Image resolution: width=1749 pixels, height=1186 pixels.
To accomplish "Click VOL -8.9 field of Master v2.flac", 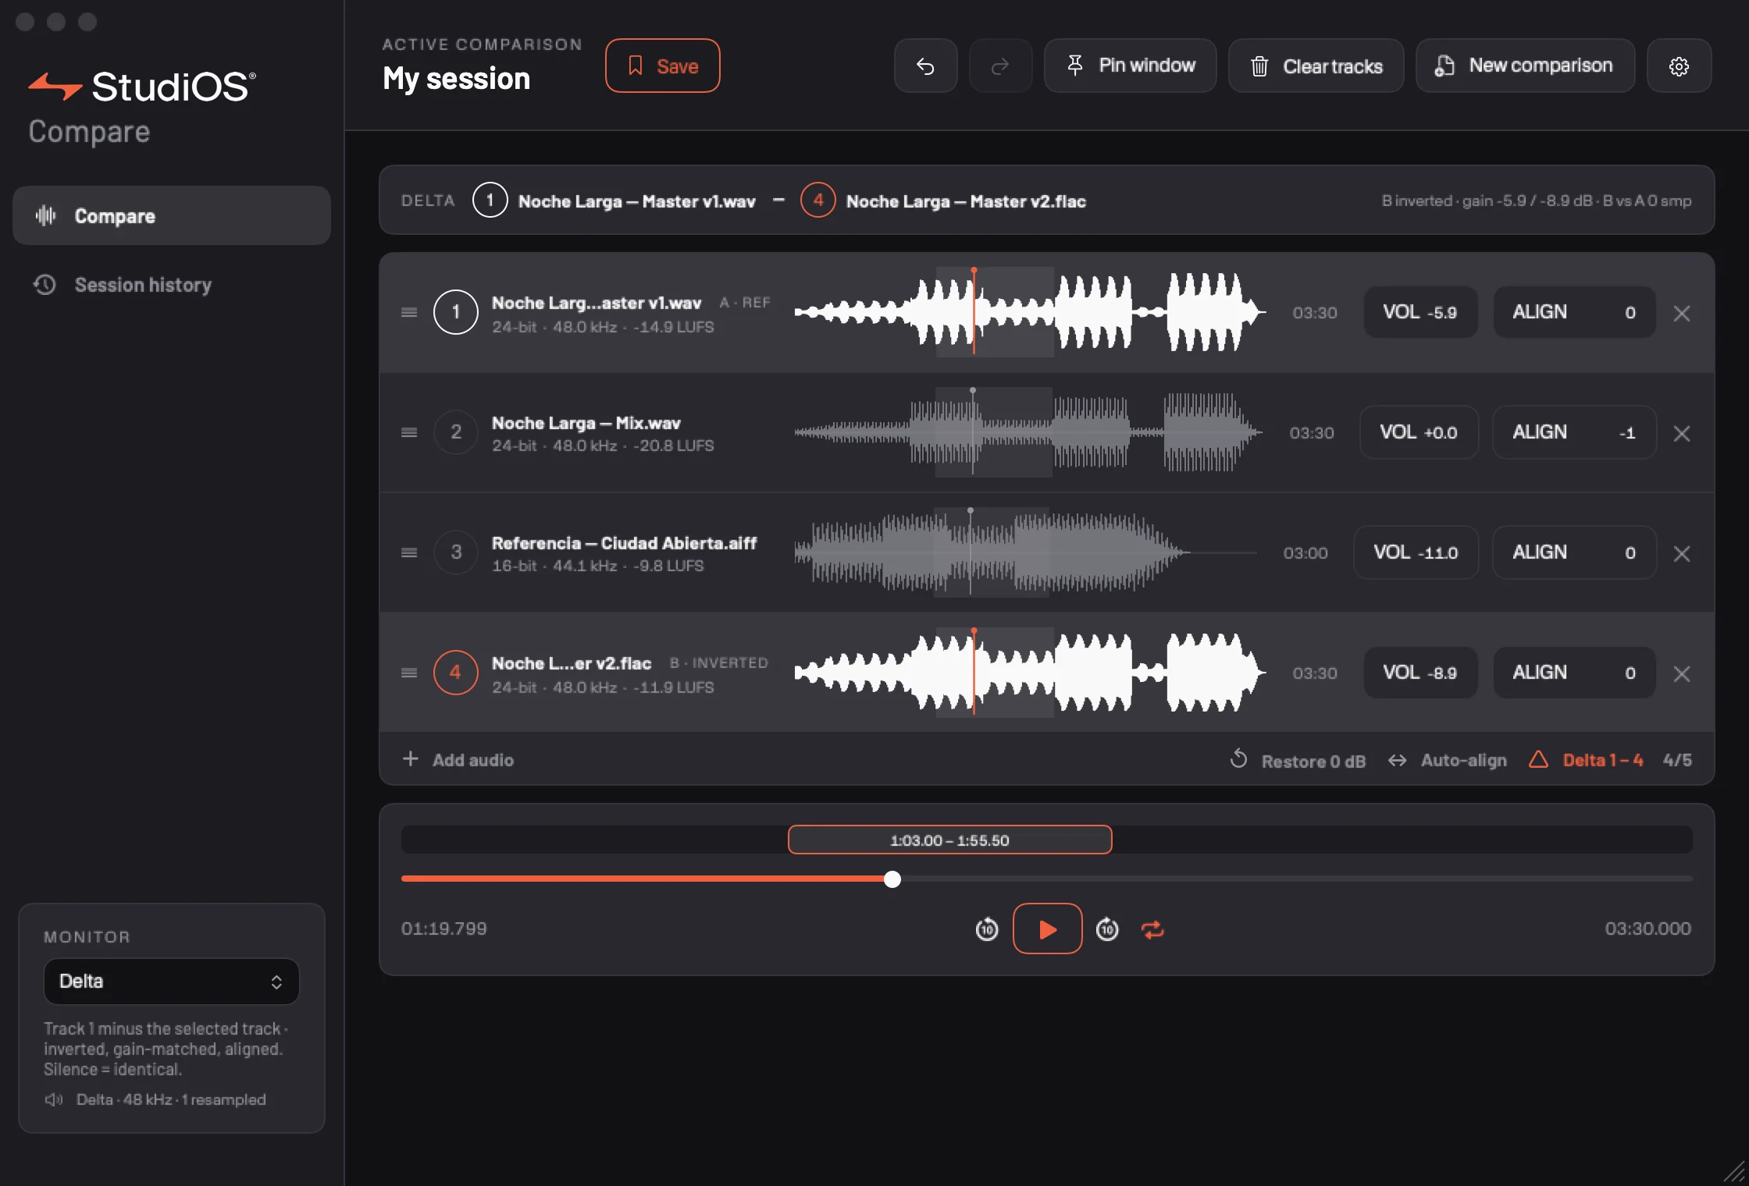I will coord(1420,673).
